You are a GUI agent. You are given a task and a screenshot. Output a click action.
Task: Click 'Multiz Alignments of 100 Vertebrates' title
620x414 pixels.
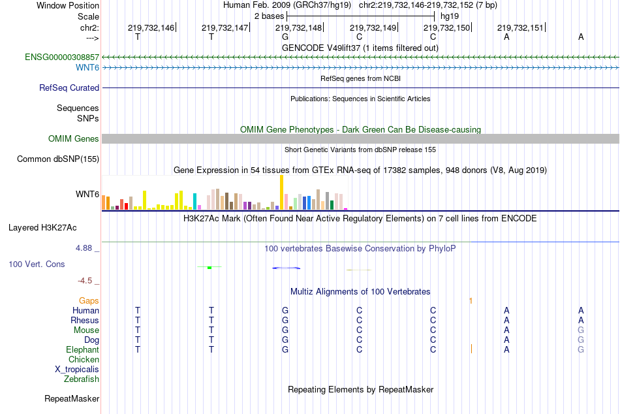click(x=360, y=292)
